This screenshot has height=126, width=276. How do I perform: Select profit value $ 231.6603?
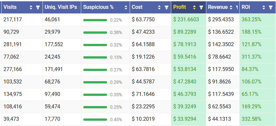click(186, 19)
